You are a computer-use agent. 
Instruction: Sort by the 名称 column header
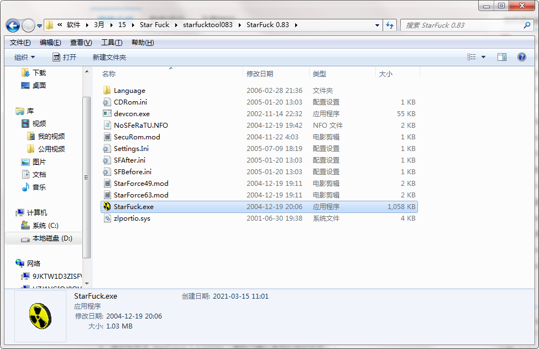tap(109, 74)
